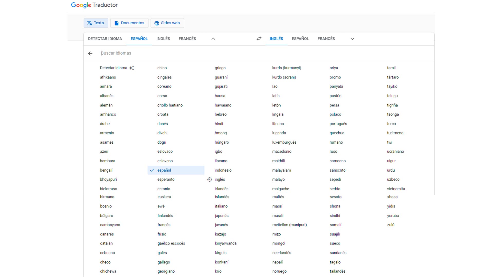The height and width of the screenshot is (277, 493).
Task: Choose tailandés from the language list
Action: [x=337, y=271]
